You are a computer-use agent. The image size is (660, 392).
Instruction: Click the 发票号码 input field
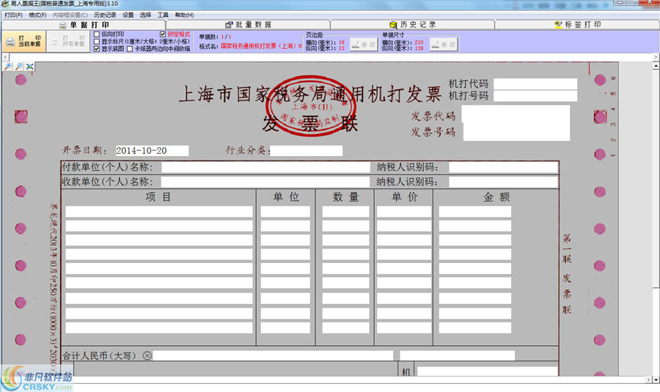tap(516, 132)
